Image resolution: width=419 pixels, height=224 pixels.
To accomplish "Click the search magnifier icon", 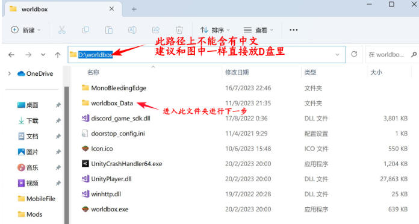I will (414, 55).
